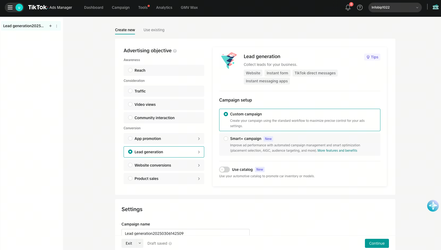Open the Exit dropdown arrow

(x=140, y=243)
